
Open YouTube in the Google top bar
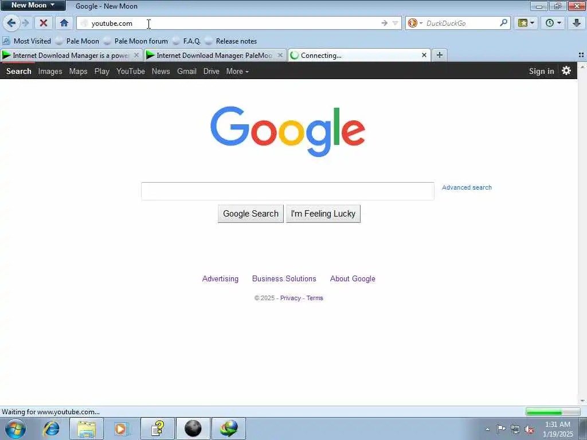(x=130, y=71)
